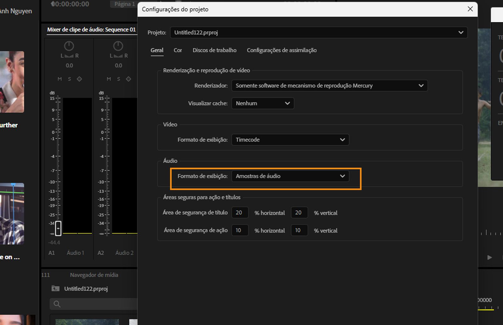Image resolution: width=503 pixels, height=325 pixels.
Task: Close the Configurações do projeto dialog
Action: (470, 9)
